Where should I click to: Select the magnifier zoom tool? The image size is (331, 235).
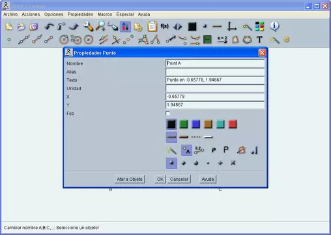(x=100, y=27)
